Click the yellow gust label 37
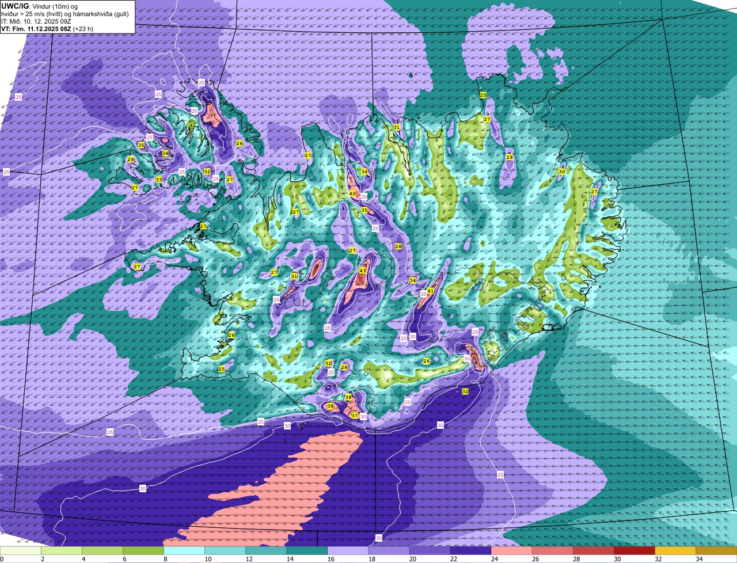 (355, 416)
